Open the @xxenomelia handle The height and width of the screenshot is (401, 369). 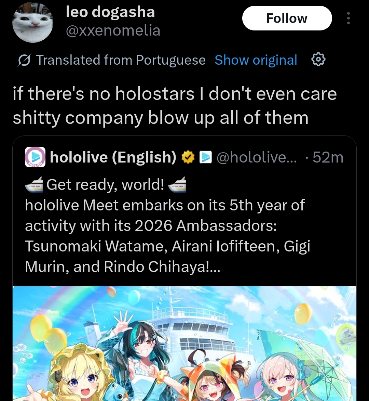113,30
